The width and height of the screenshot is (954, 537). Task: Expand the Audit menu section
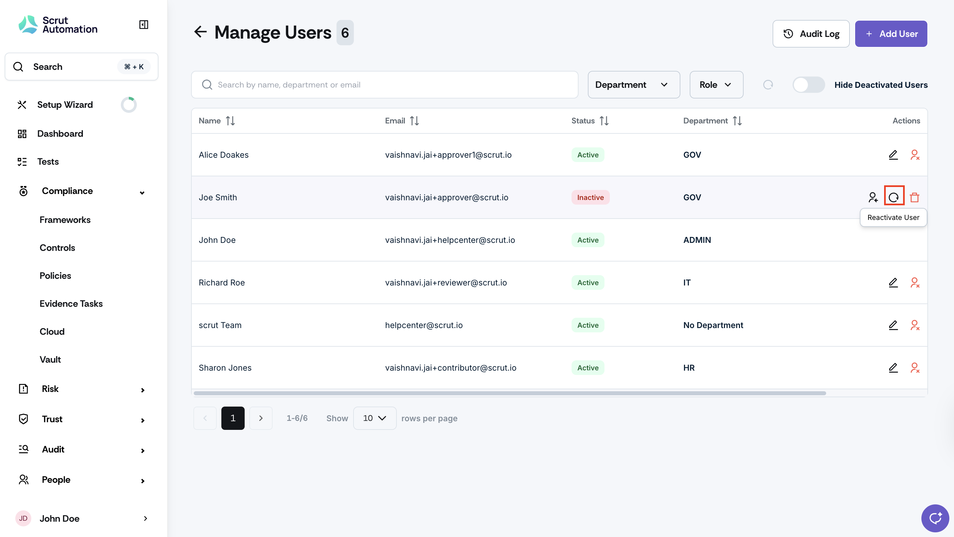click(x=142, y=451)
